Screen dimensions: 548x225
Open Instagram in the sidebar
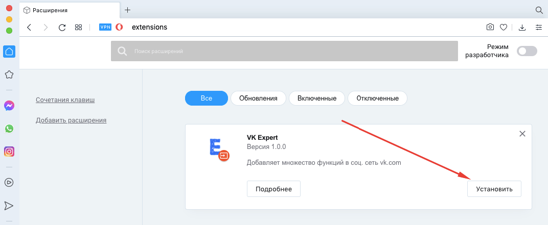[x=9, y=152]
